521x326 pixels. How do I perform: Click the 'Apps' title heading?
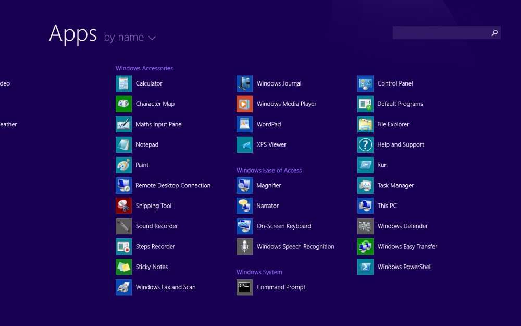tap(73, 34)
